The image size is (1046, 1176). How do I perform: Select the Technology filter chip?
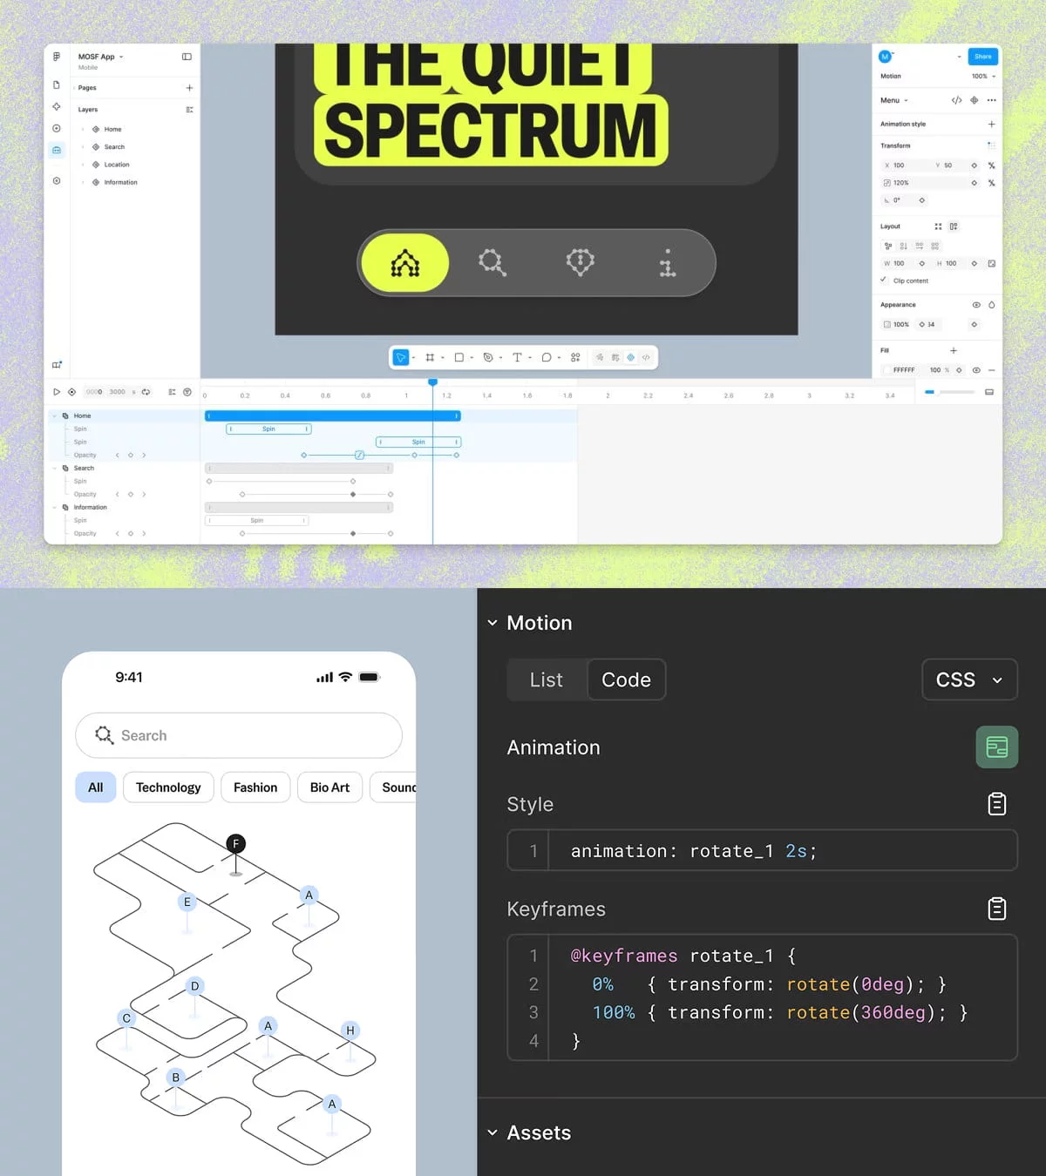click(168, 787)
